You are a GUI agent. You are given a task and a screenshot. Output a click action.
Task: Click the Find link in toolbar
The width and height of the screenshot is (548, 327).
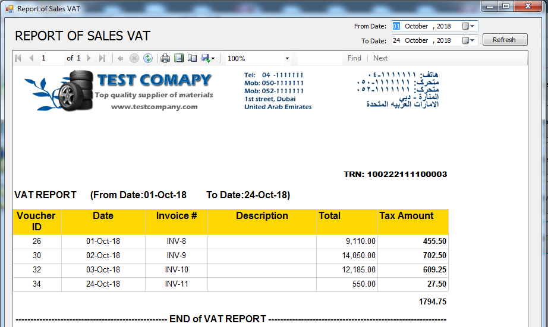coord(354,58)
